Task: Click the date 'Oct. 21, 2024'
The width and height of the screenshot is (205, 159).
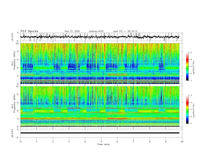Action: 72,31
